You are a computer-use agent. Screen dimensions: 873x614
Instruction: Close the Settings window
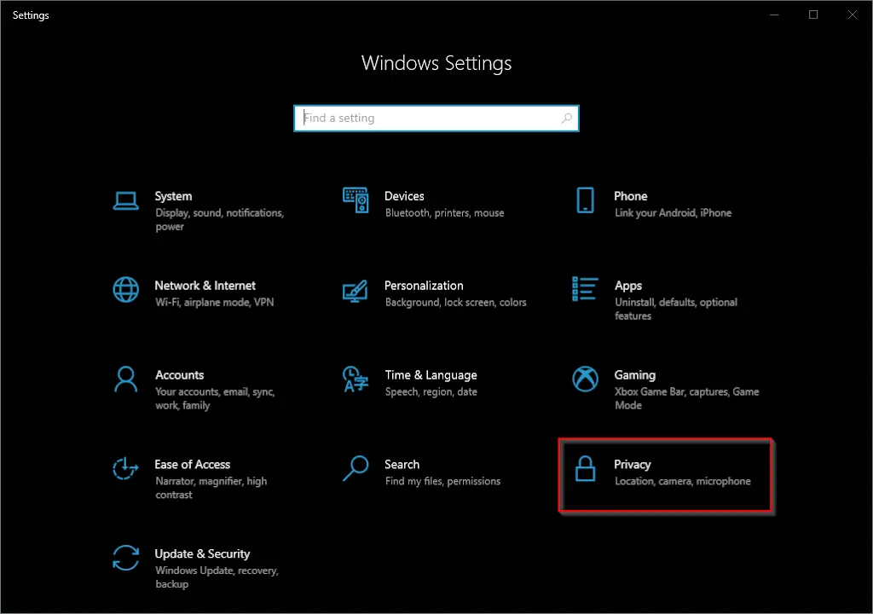852,15
